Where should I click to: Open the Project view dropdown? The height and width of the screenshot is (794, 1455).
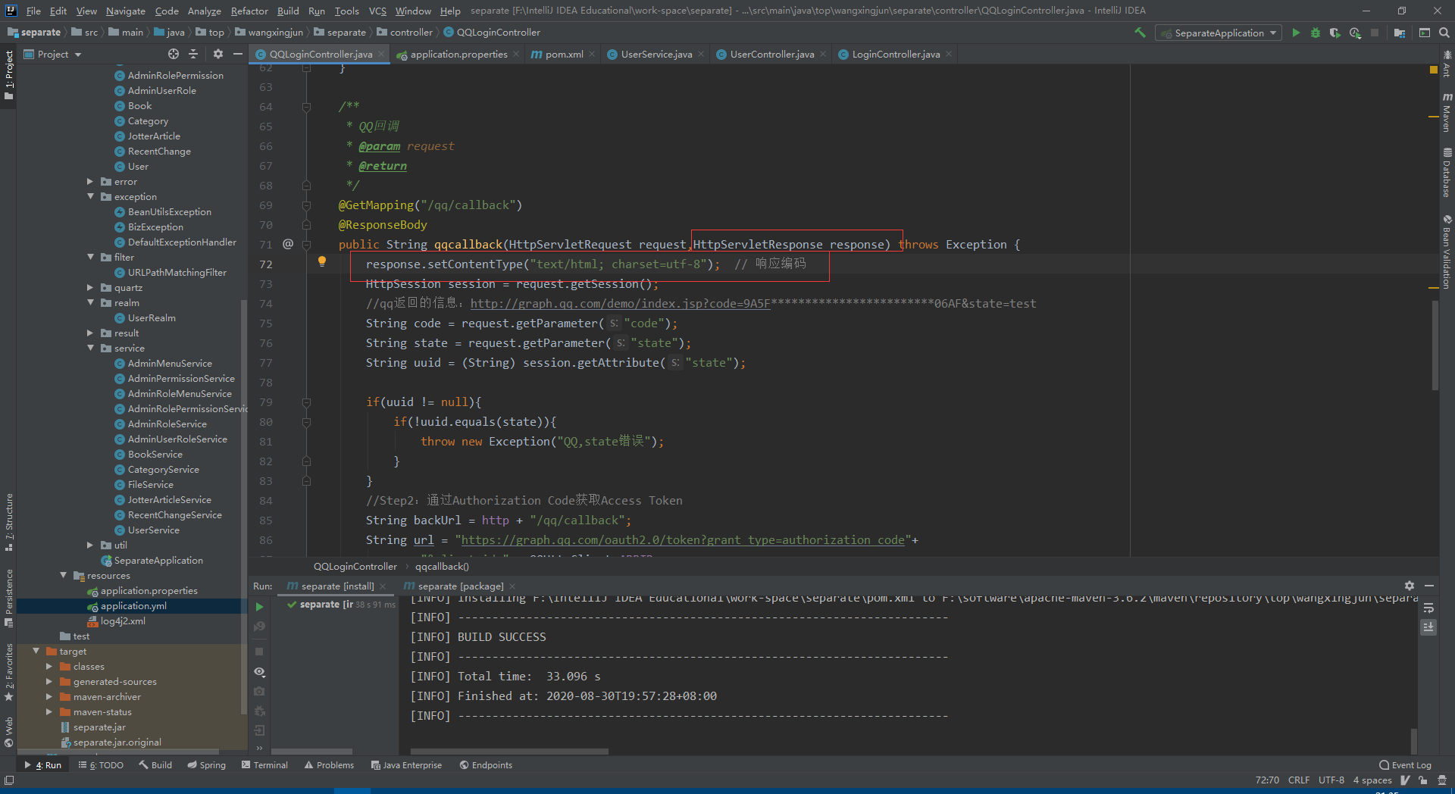point(53,54)
